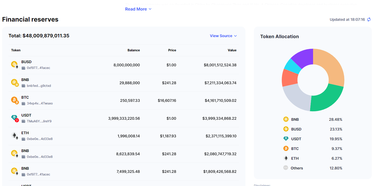Click address 0xbe0e...4d33e8 in the 8,623,839.54 BNB row
381x186 pixels.
coord(40,157)
